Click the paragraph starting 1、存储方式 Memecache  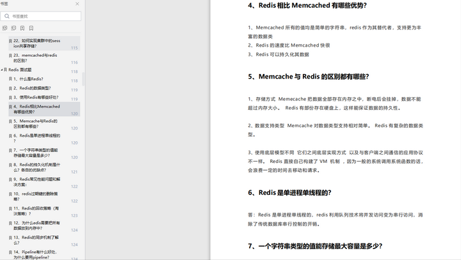(335, 103)
